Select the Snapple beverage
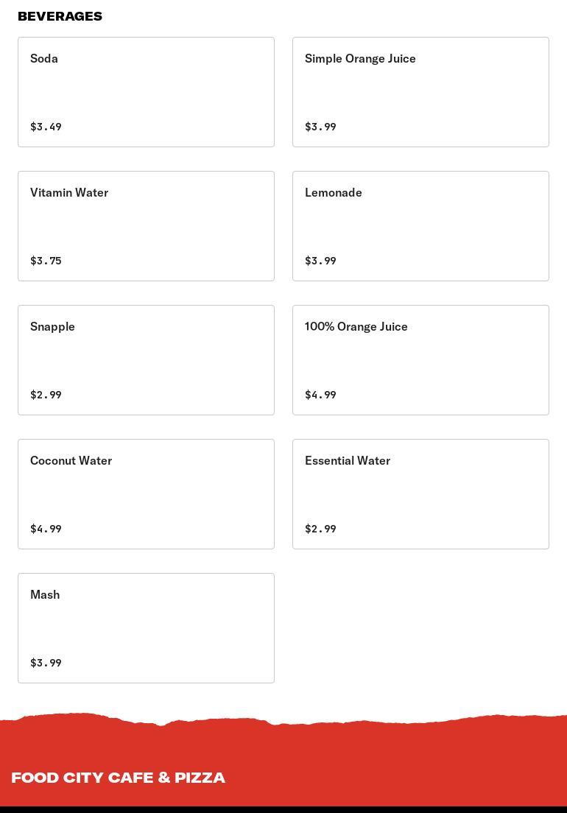Image resolution: width=567 pixels, height=813 pixels. (x=146, y=360)
